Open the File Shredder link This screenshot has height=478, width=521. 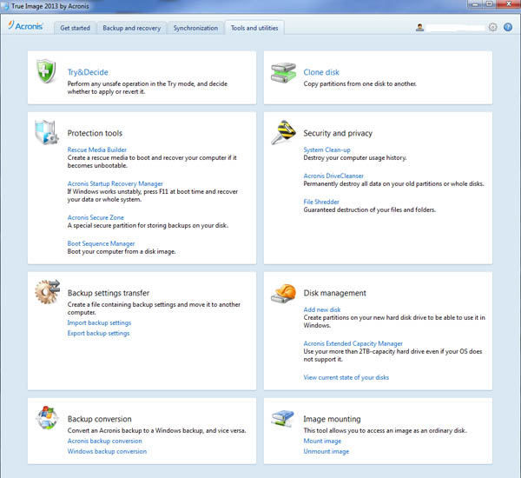321,202
